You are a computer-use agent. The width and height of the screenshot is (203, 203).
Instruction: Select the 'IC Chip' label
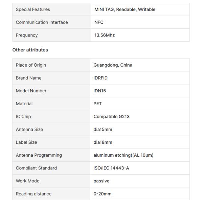pos(23,116)
